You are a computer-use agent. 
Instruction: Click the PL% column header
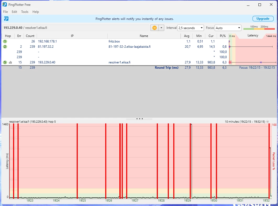(x=223, y=36)
